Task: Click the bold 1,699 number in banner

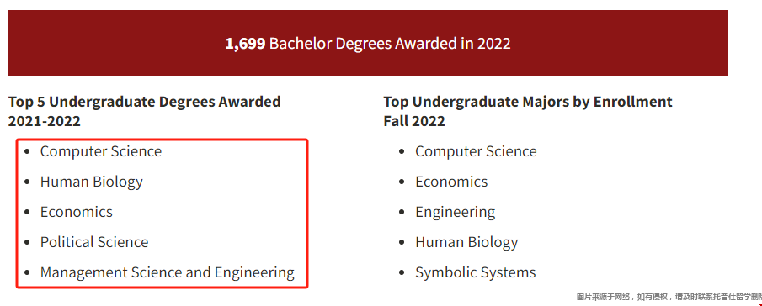Action: pyautogui.click(x=245, y=44)
